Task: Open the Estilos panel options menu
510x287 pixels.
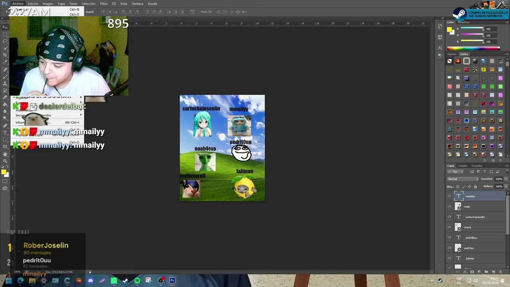Action: coord(507,54)
